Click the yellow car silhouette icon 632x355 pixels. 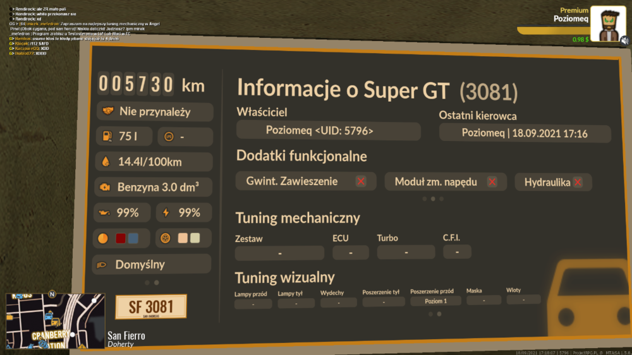[589, 298]
